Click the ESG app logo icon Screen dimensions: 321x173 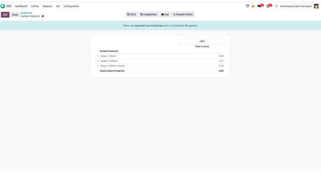pos(3,6)
